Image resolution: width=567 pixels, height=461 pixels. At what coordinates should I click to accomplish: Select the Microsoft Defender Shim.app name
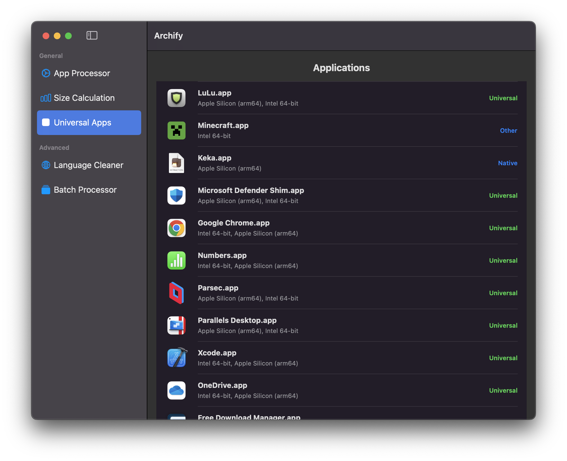251,190
